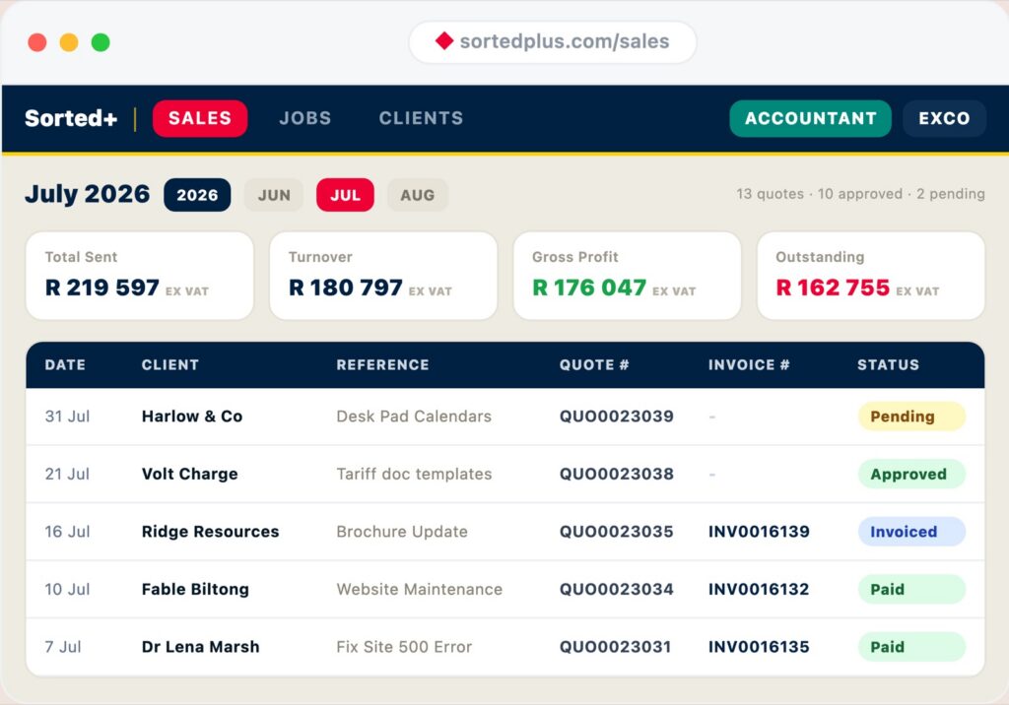Switch to the EXCO view
The width and height of the screenshot is (1009, 705).
[x=944, y=118]
